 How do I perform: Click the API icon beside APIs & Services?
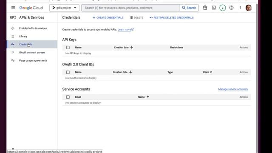(x=13, y=17)
